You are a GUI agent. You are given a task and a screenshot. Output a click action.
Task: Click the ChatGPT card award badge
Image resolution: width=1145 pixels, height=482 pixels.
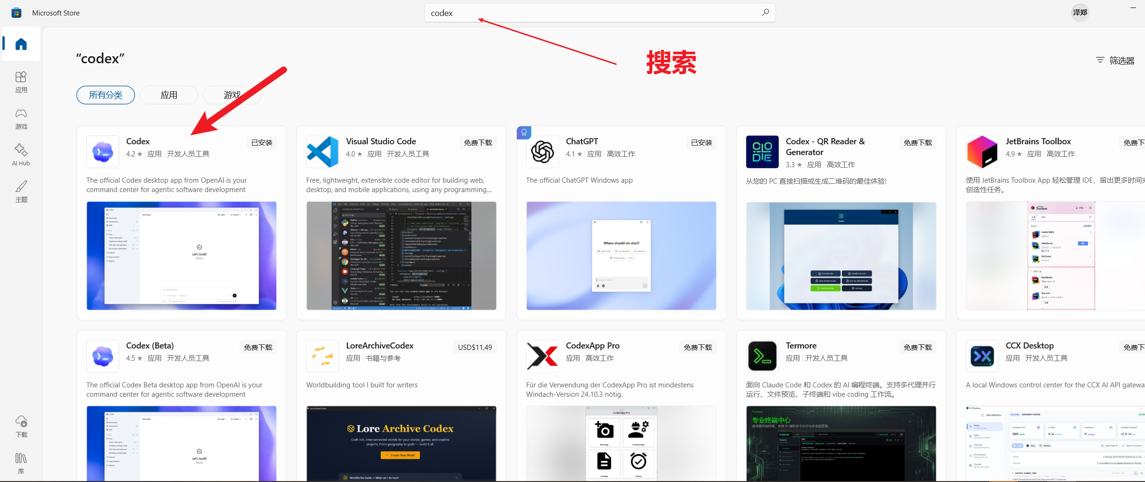click(524, 133)
